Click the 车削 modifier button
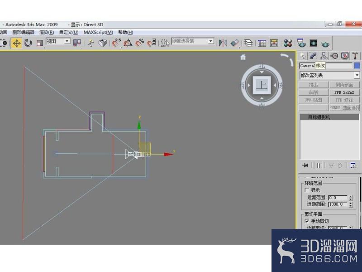 [x=314, y=92]
